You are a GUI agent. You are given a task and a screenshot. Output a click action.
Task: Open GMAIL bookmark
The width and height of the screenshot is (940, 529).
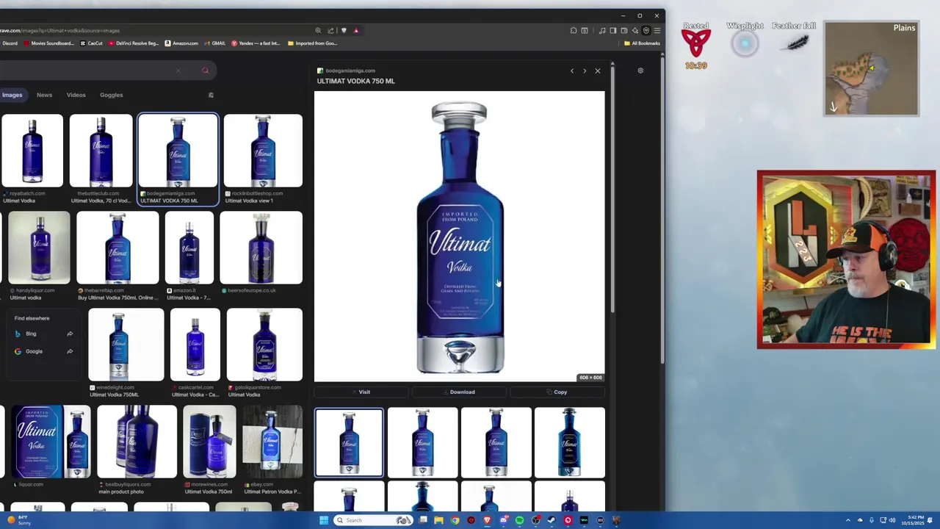[214, 43]
